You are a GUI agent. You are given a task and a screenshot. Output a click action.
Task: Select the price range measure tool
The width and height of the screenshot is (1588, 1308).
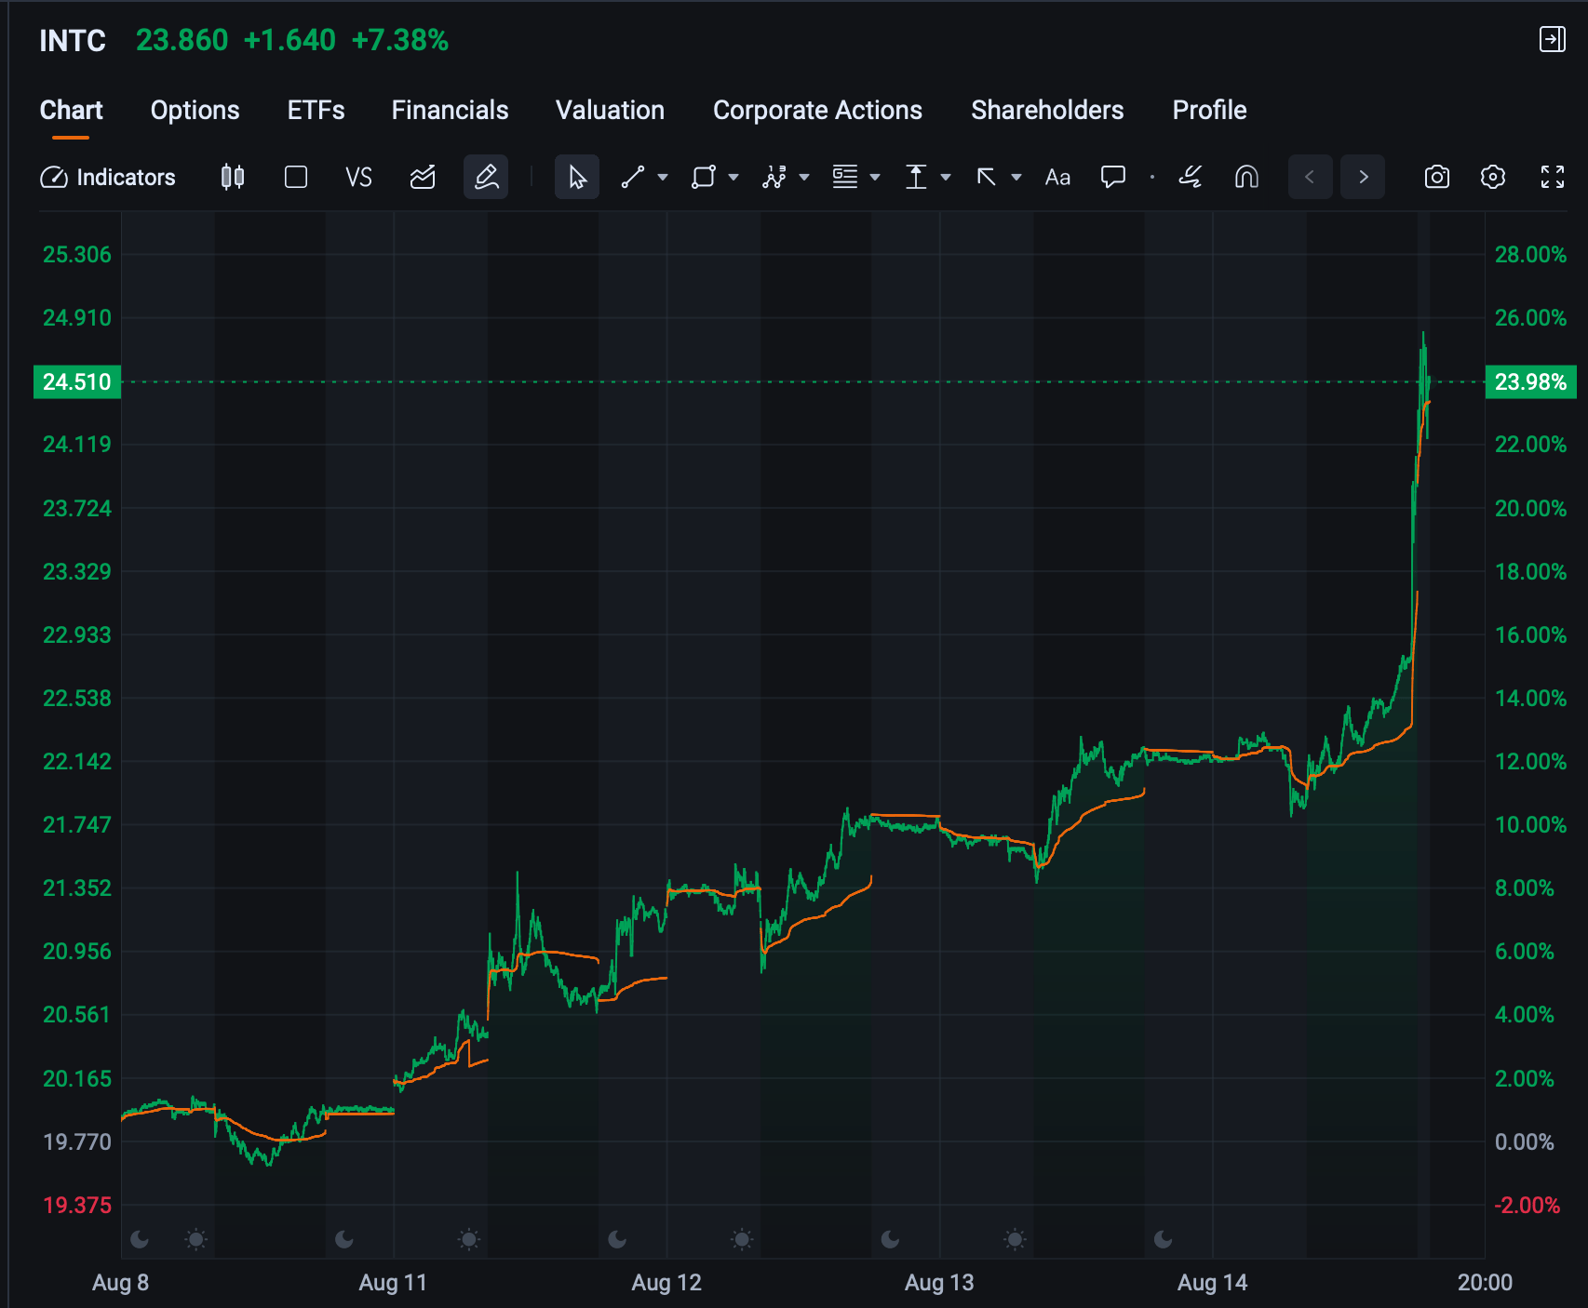[x=916, y=177]
